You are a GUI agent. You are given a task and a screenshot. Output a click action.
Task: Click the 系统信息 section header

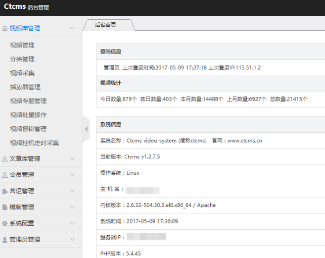tap(211, 124)
